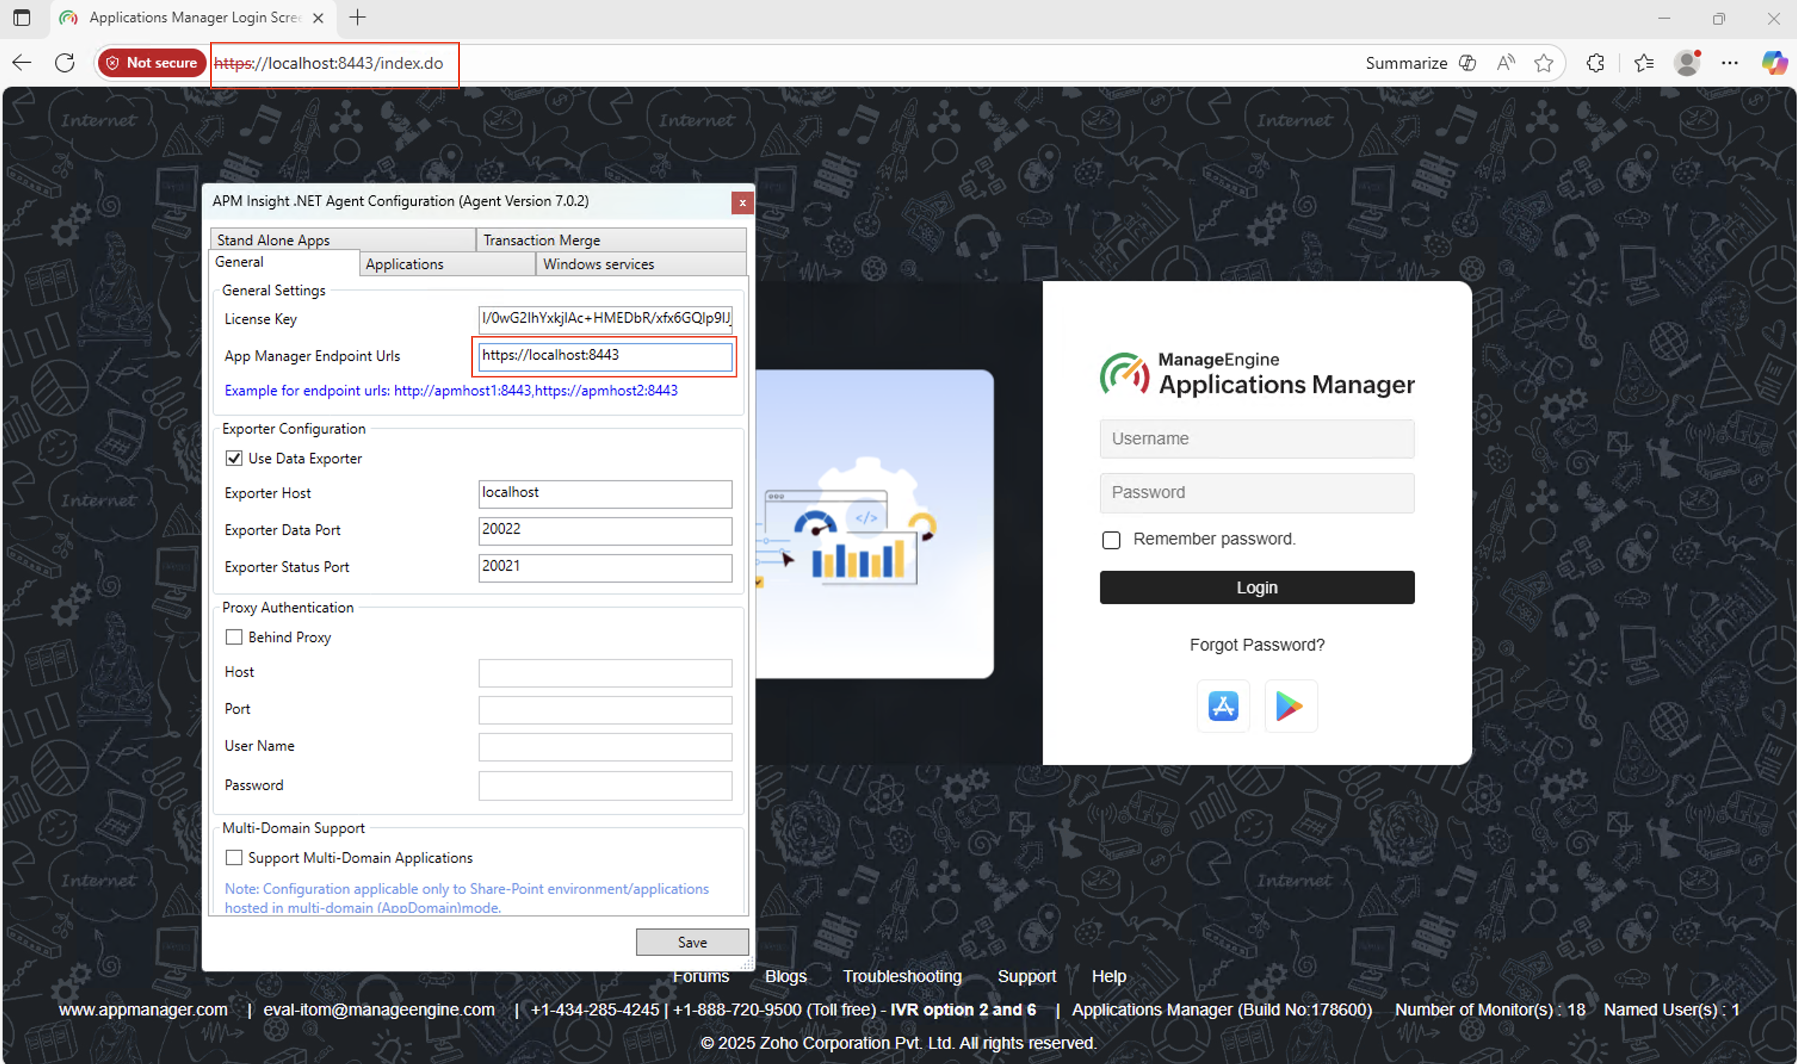Enable the Behind Proxy checkbox

click(x=234, y=637)
